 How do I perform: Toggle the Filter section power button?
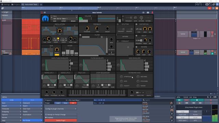tap(80, 35)
